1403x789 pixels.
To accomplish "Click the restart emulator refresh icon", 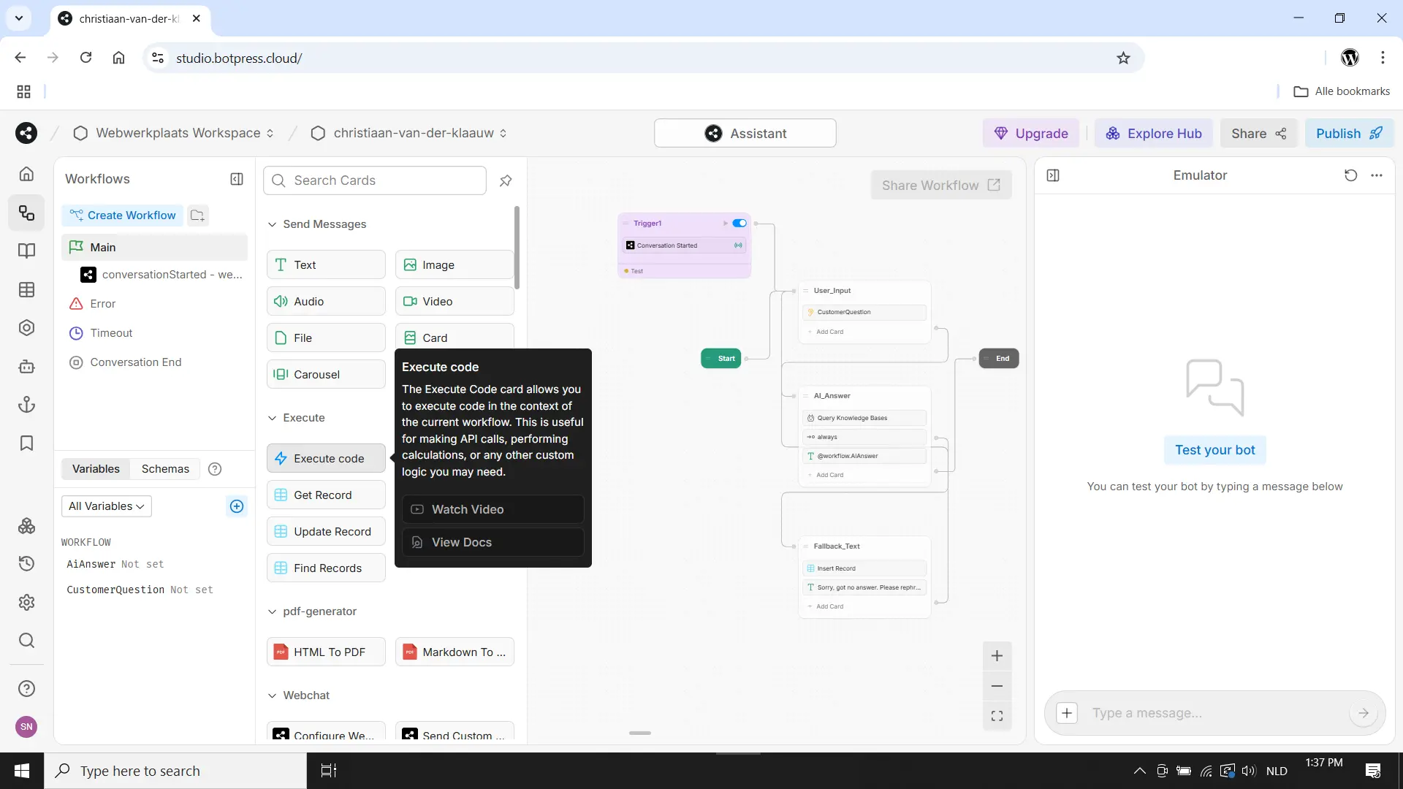I will [x=1350, y=175].
